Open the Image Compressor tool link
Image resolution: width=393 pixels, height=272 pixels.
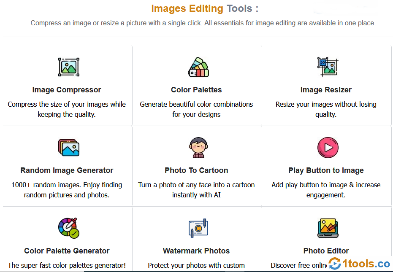(67, 90)
